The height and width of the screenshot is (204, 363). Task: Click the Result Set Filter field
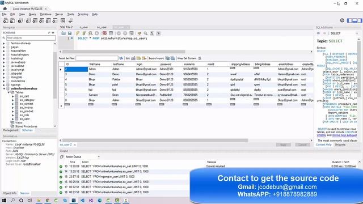(97, 58)
